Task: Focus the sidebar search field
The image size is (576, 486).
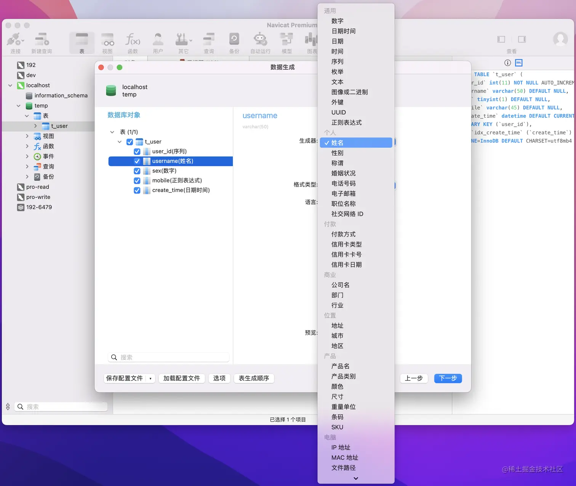Action: click(x=61, y=407)
